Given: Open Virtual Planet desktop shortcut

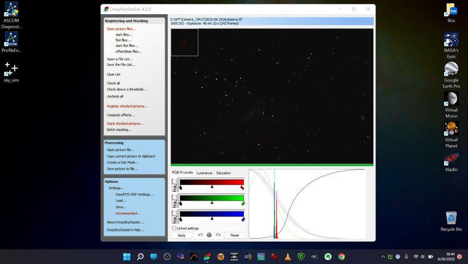Looking at the screenshot, I should (x=451, y=134).
